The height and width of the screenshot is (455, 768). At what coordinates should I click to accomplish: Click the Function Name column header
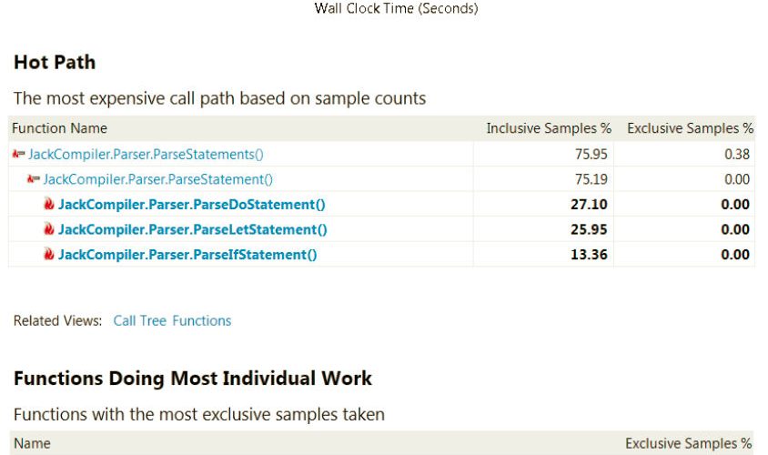click(59, 128)
